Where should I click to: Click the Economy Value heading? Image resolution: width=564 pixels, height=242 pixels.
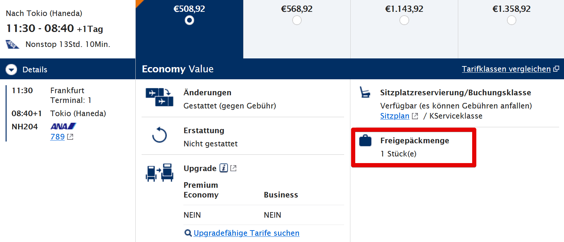point(177,69)
